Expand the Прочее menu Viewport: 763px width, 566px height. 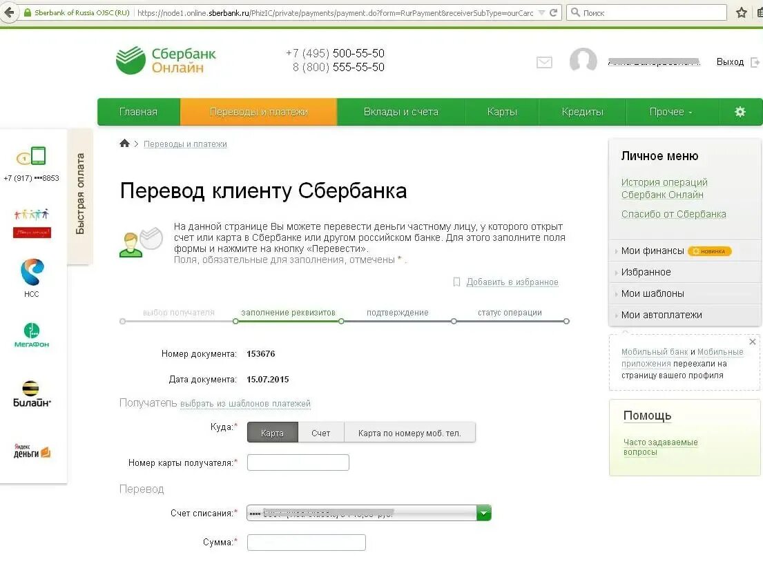click(670, 112)
